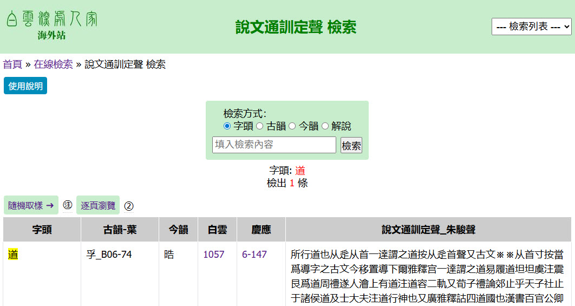Click the 檢索 submit button
Screen dimensions: 575x306
pos(351,146)
